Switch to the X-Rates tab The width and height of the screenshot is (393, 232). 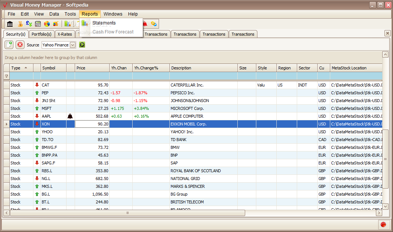tap(65, 34)
